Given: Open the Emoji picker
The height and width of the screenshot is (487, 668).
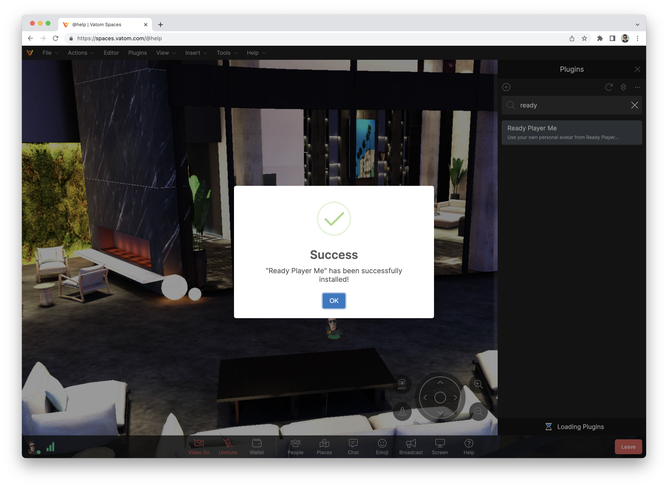Looking at the screenshot, I should (382, 447).
